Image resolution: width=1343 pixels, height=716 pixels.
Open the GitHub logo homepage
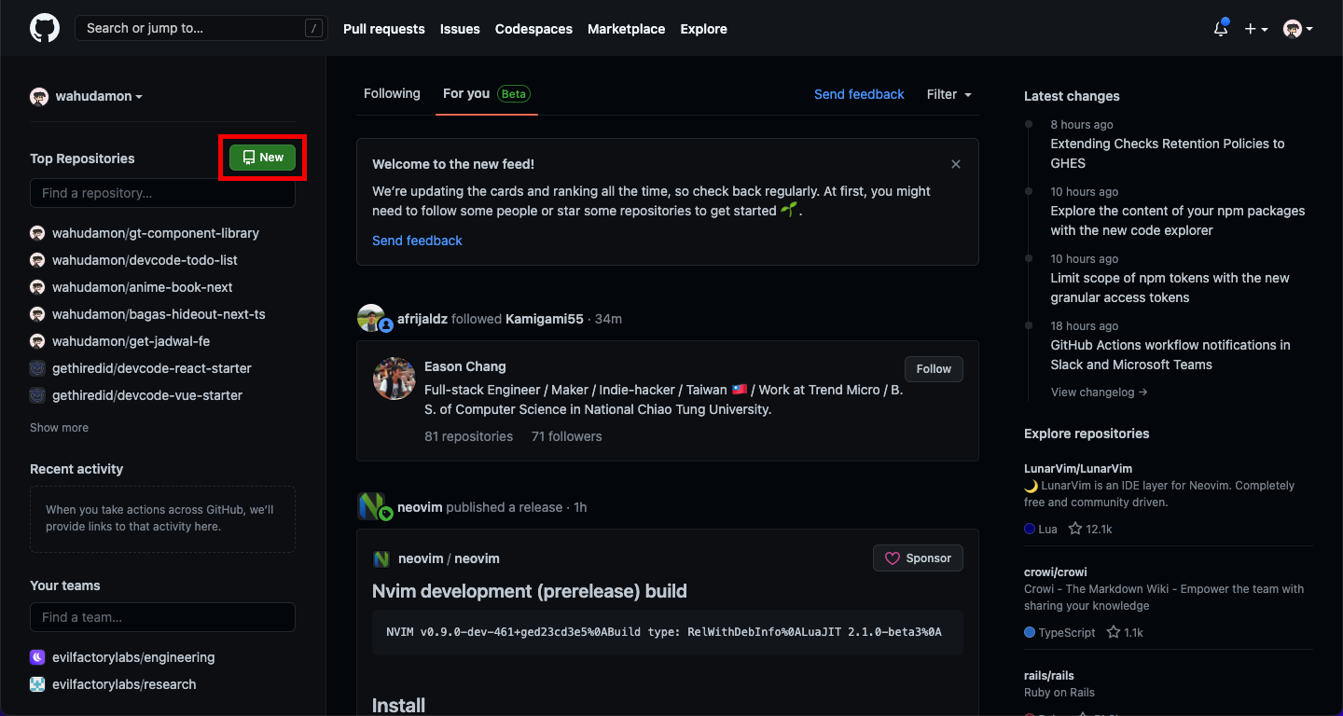point(45,29)
